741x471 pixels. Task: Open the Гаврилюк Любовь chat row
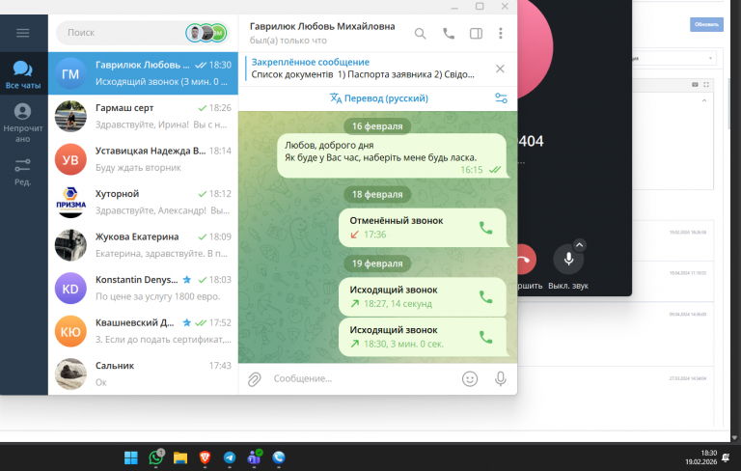pos(143,73)
